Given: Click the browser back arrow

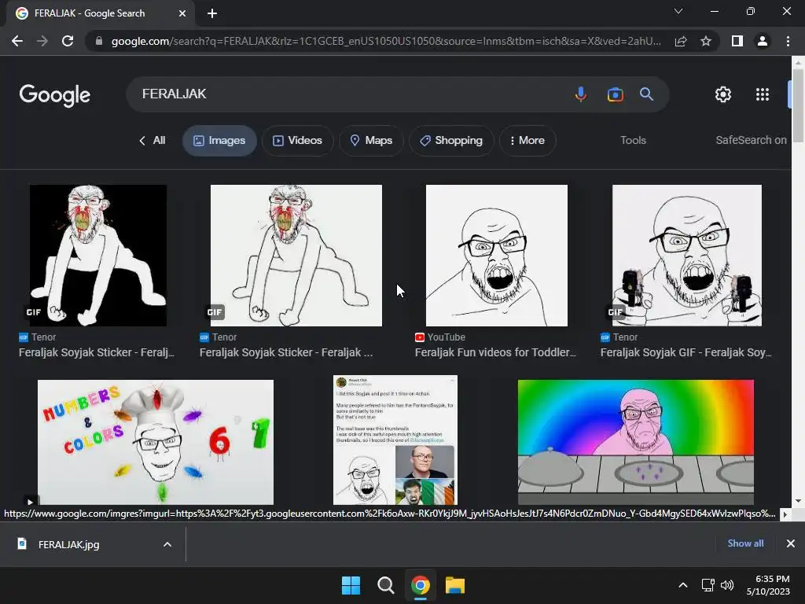Looking at the screenshot, I should pos(17,41).
